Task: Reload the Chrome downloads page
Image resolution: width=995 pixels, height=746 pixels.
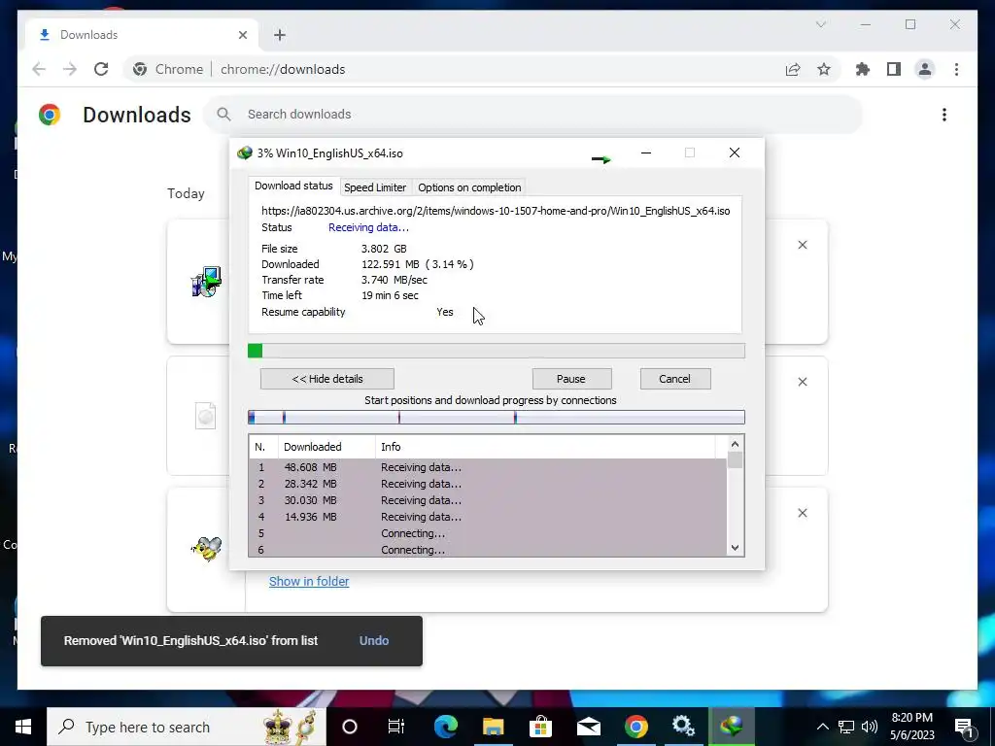Action: tap(101, 69)
